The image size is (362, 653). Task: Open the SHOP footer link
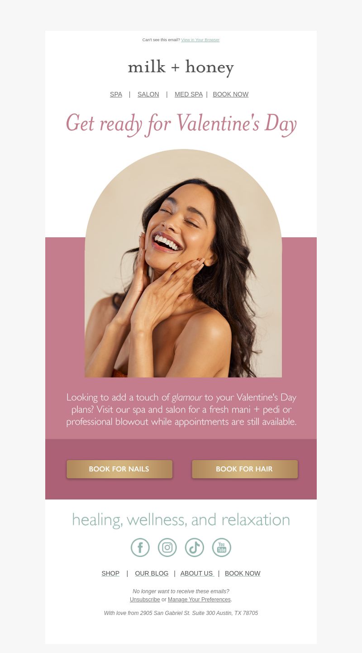pos(110,573)
